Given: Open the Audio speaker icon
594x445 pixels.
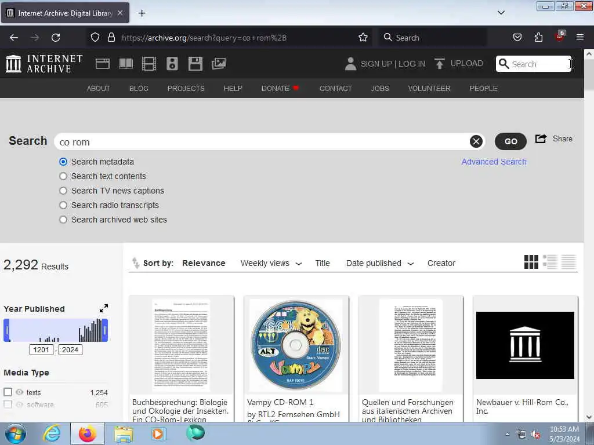Looking at the screenshot, I should (x=172, y=64).
